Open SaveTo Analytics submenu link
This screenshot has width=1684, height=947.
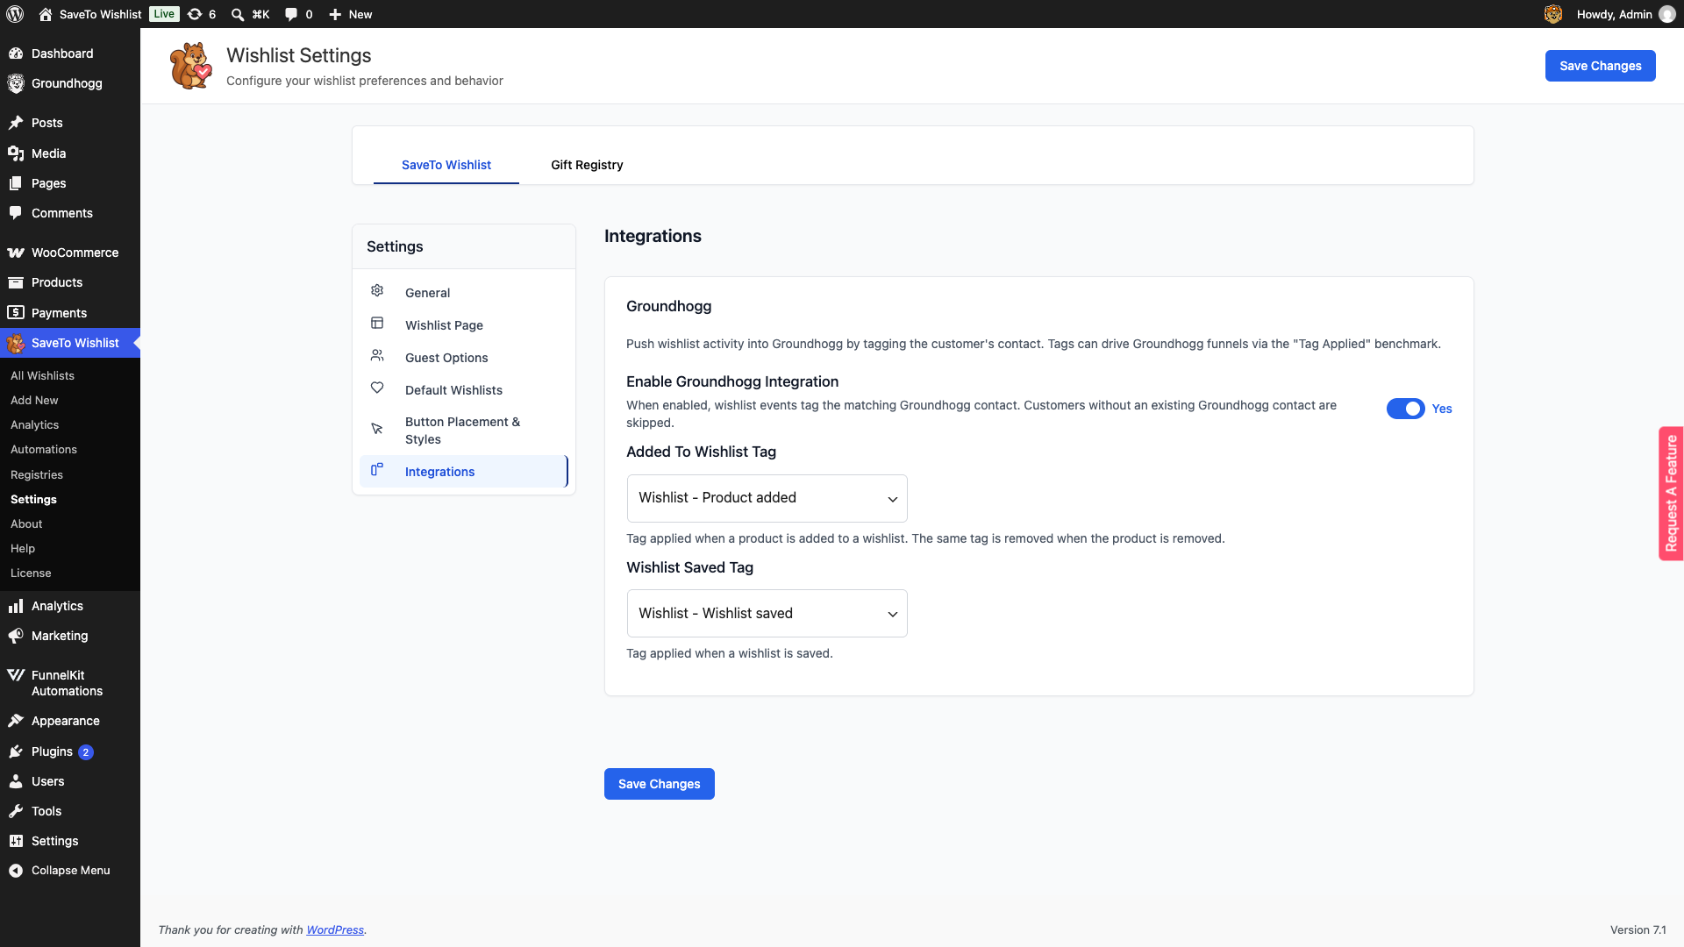point(34,424)
